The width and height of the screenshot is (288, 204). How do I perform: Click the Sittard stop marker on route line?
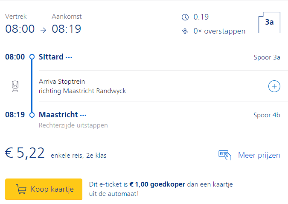point(32,57)
